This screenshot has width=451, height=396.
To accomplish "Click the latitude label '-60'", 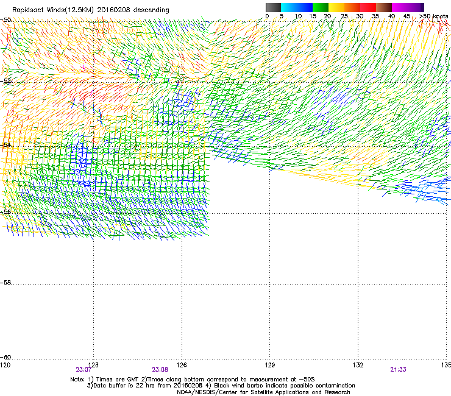I will (5, 358).
